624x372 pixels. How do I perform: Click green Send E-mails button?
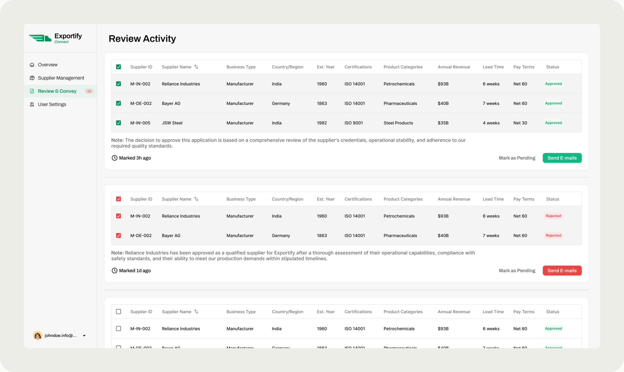pyautogui.click(x=562, y=158)
